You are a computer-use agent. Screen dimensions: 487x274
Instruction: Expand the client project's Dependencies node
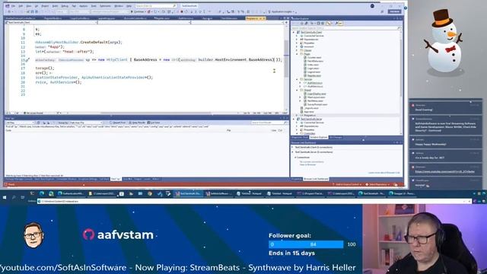click(298, 40)
